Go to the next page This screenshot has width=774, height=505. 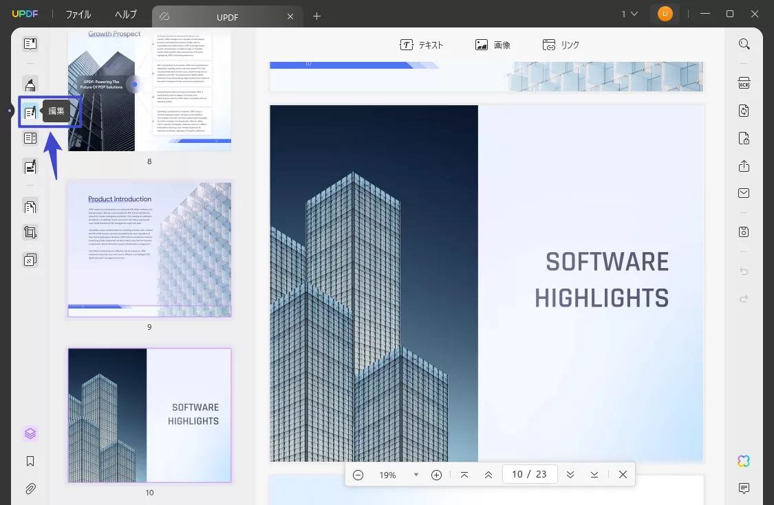click(x=570, y=474)
